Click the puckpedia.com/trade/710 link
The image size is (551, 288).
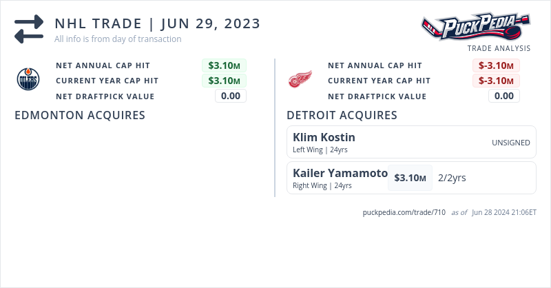tap(404, 212)
